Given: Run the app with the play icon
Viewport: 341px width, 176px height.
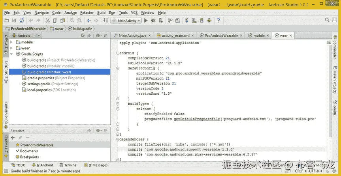Looking at the screenshot, I should 146,21.
